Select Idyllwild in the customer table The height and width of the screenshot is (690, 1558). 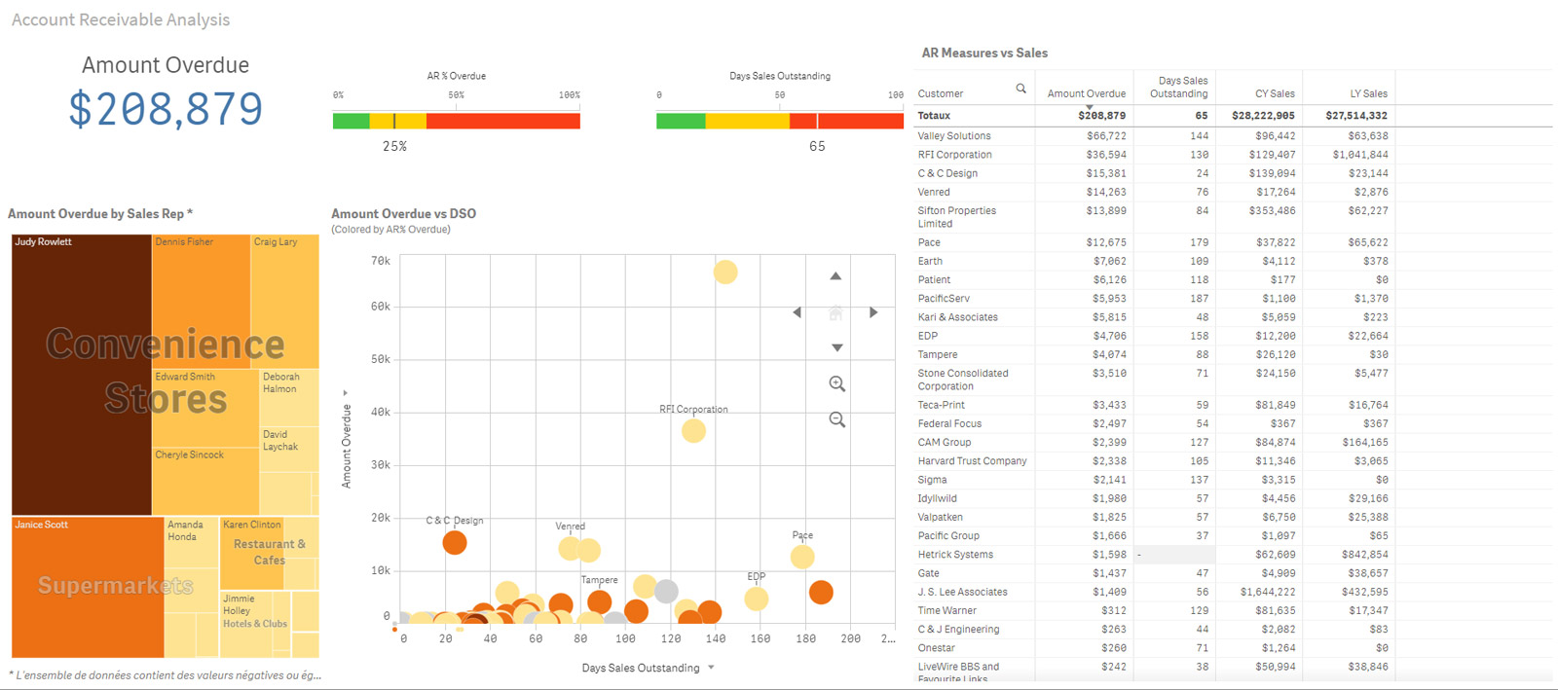pyautogui.click(x=937, y=498)
